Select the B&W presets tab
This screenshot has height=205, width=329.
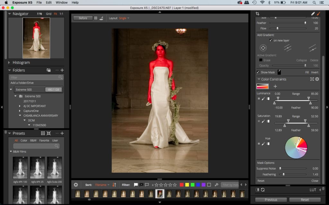click(33, 140)
